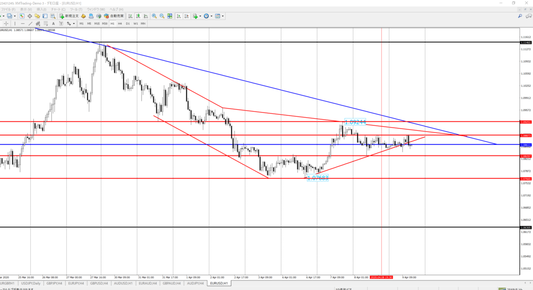Click the search magnifier icon
Screen dimensions: 533x290
pyautogui.click(x=520, y=16)
